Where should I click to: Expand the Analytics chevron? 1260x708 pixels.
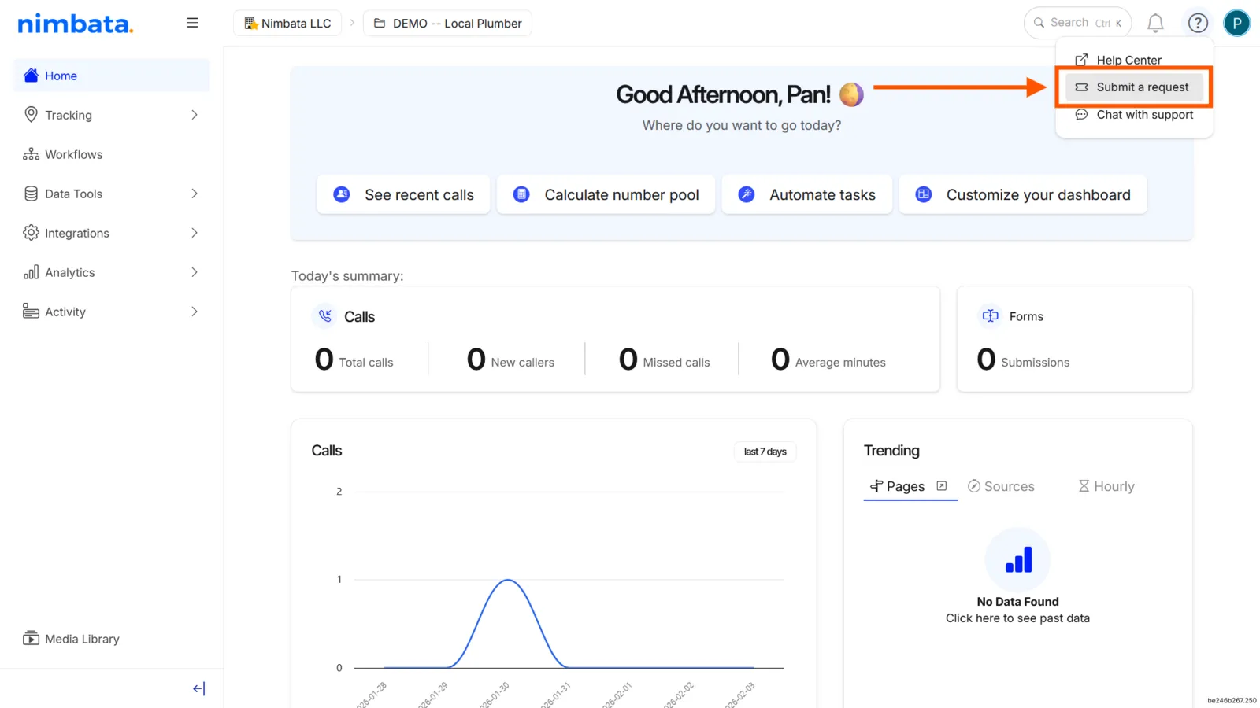[194, 272]
